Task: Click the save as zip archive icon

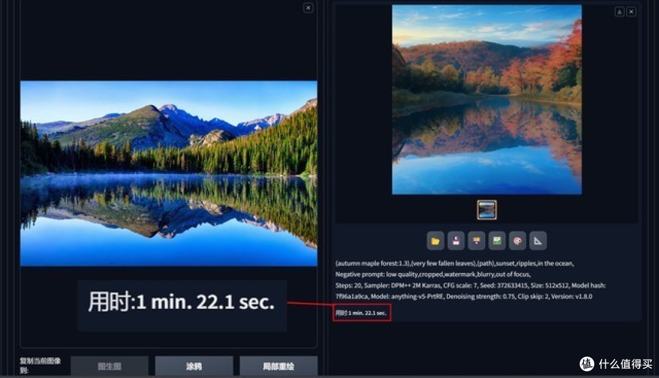Action: (477, 241)
